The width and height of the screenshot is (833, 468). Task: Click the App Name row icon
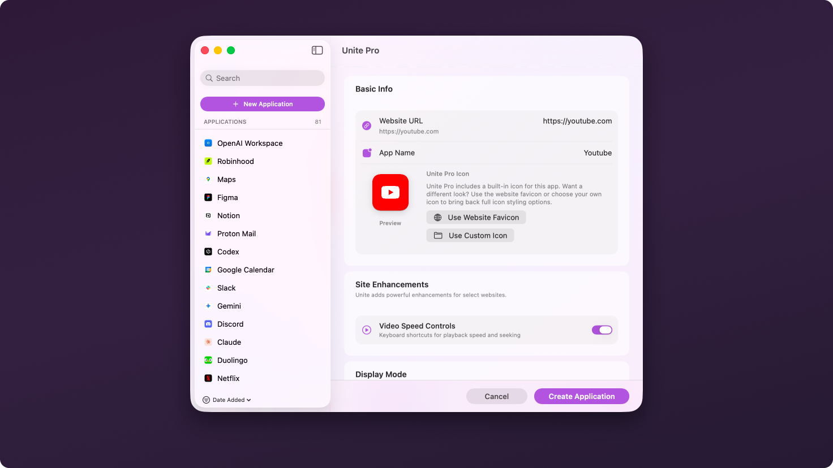click(x=367, y=153)
